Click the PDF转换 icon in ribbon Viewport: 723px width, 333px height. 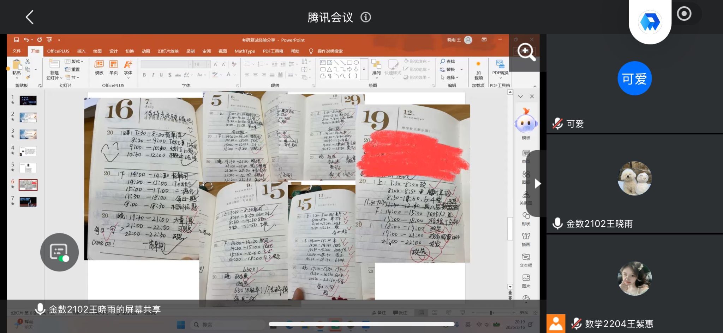tap(500, 64)
